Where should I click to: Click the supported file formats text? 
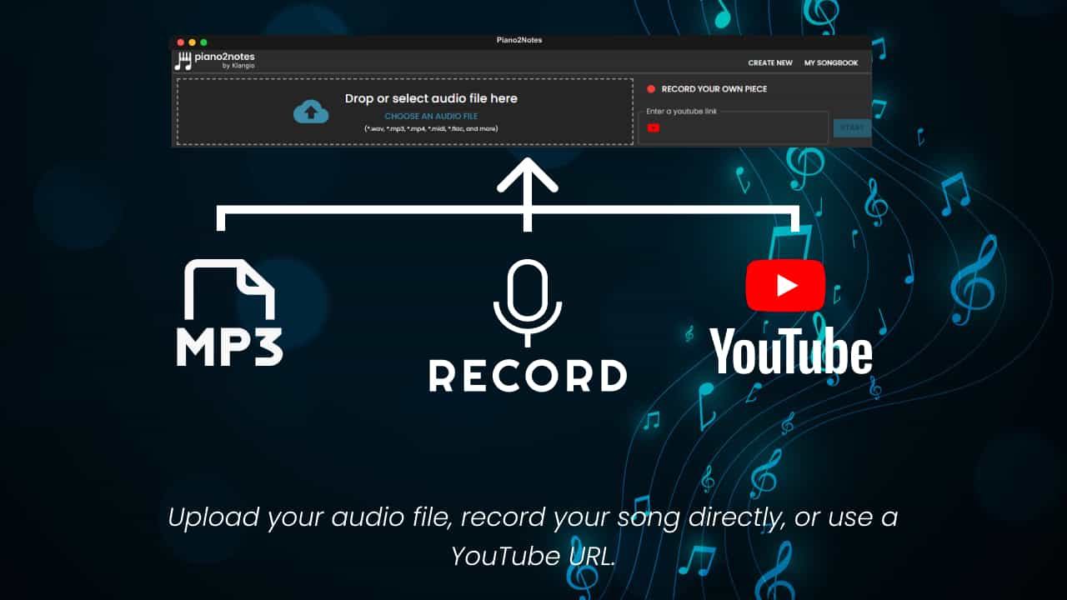(432, 128)
